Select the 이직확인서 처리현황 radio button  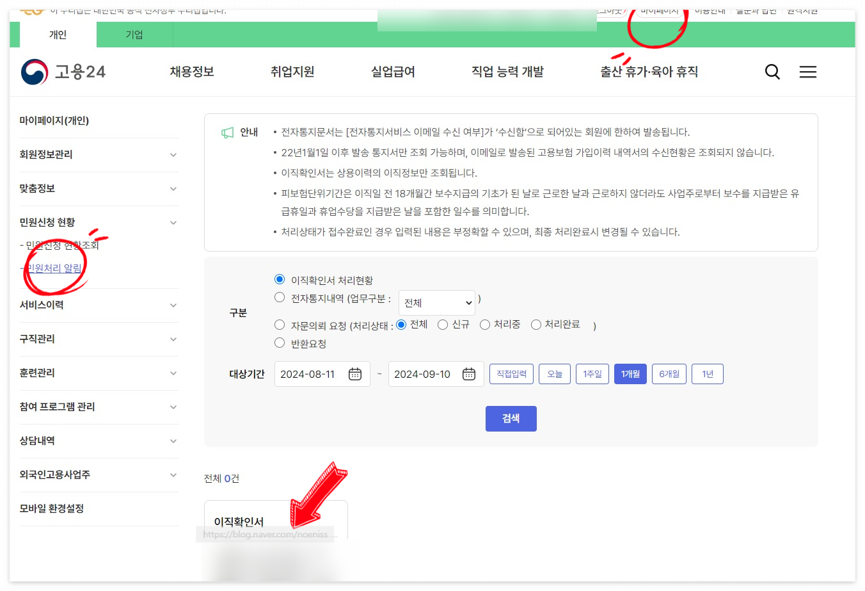(x=280, y=279)
